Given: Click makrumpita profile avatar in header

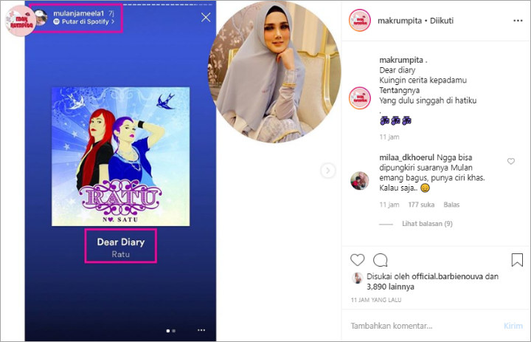Looking at the screenshot, I should (x=360, y=21).
